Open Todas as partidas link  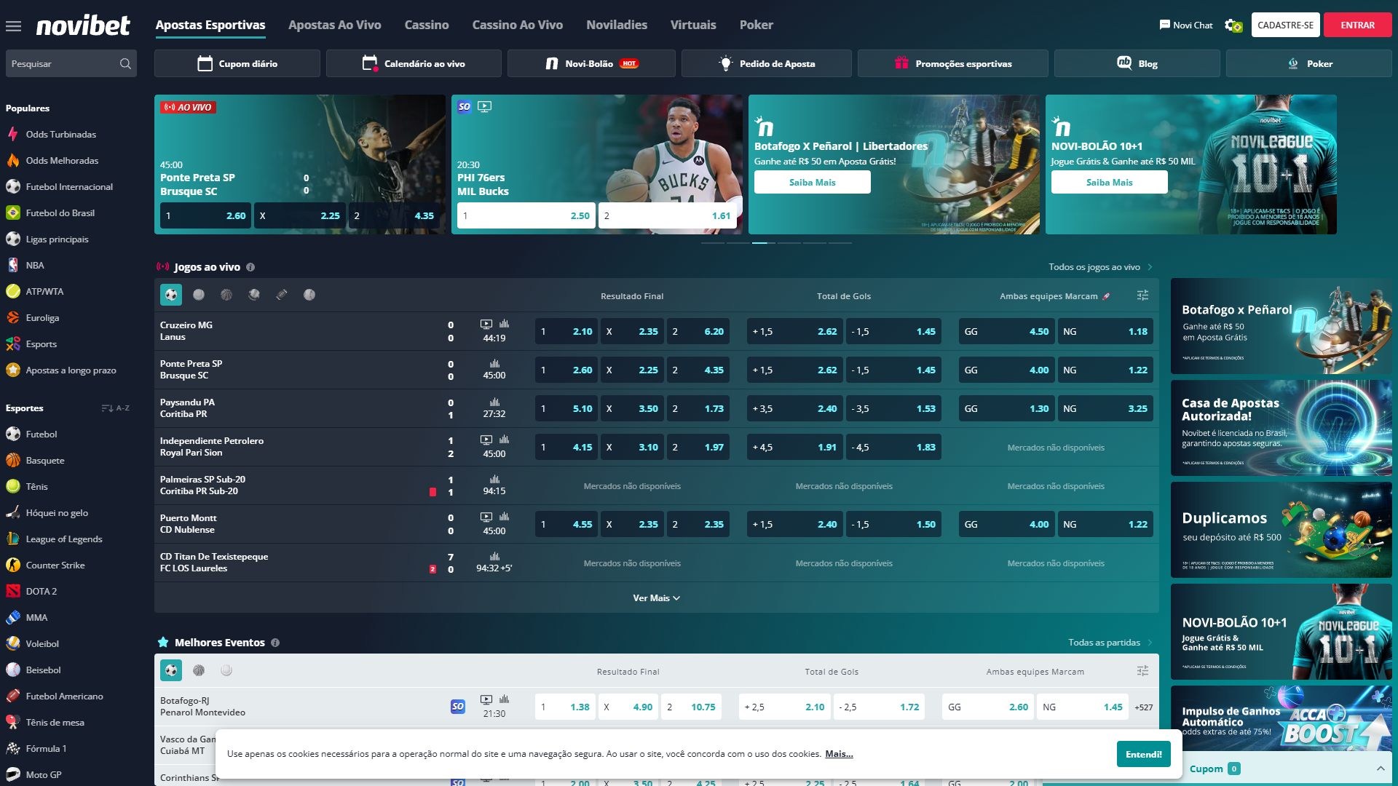tap(1110, 643)
